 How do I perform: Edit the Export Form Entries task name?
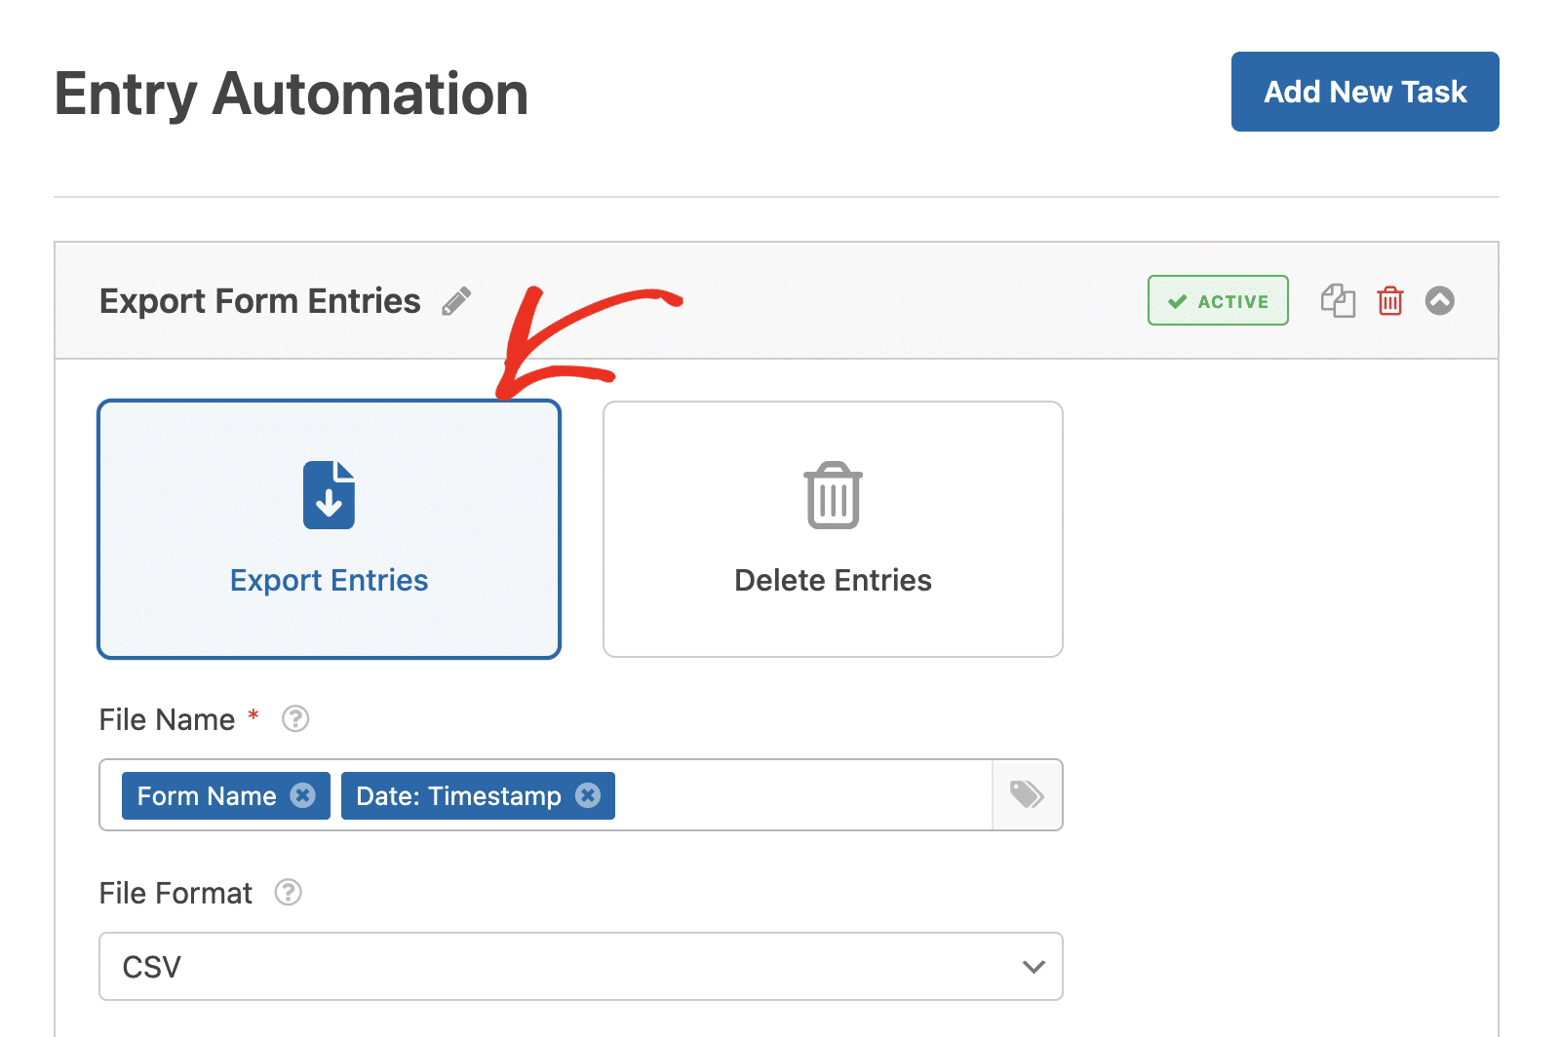pyautogui.click(x=456, y=301)
